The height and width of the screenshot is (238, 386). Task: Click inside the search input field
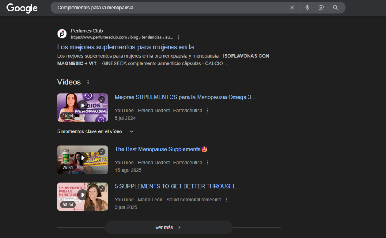point(170,8)
